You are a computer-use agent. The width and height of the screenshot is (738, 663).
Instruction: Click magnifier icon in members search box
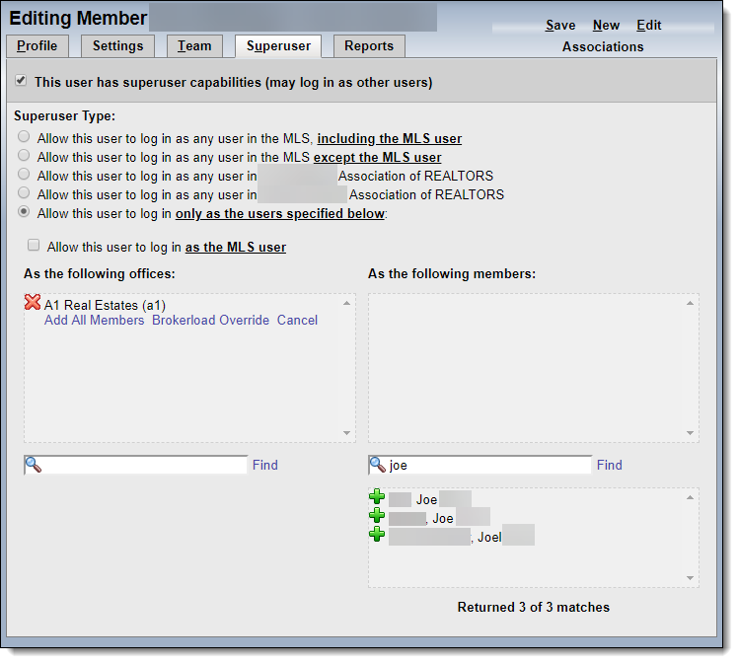point(378,465)
